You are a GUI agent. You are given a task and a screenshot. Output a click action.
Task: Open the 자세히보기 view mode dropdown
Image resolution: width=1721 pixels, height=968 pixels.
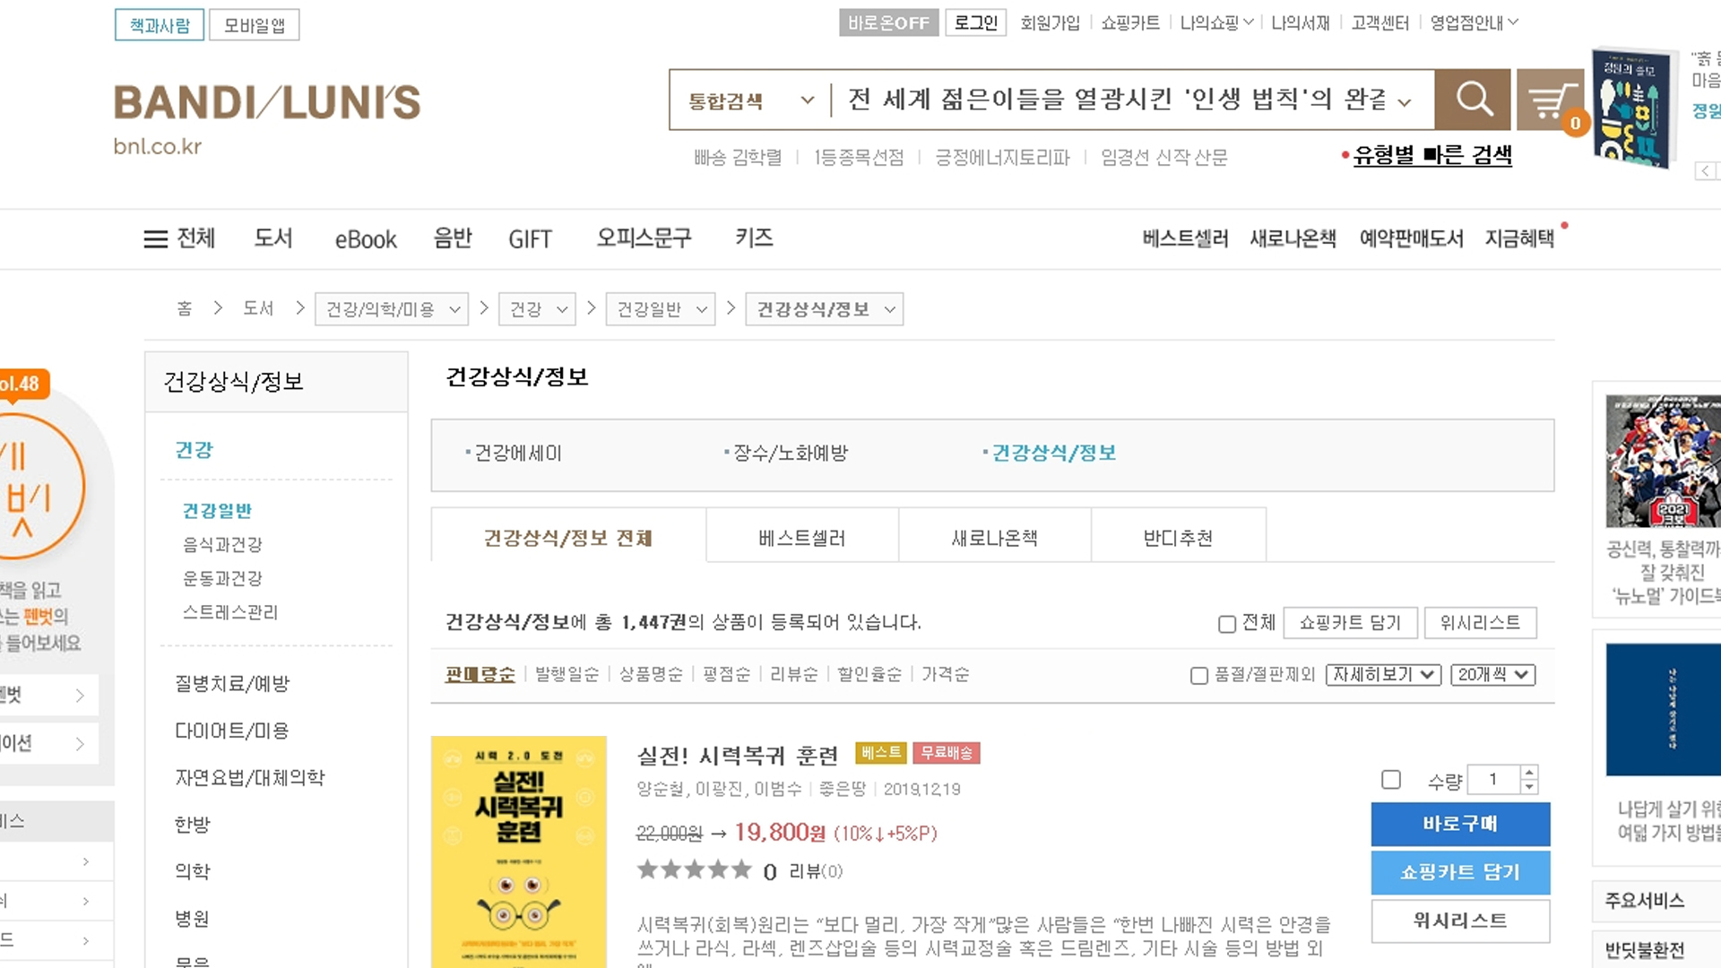click(x=1383, y=674)
